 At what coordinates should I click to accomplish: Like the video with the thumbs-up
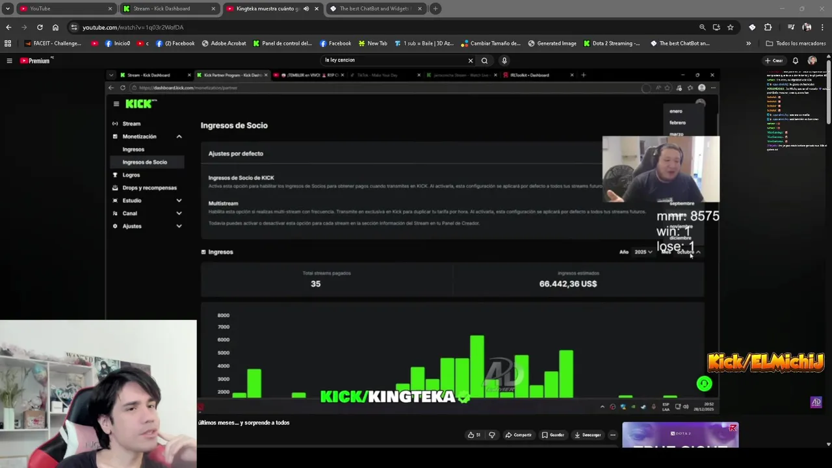click(474, 435)
